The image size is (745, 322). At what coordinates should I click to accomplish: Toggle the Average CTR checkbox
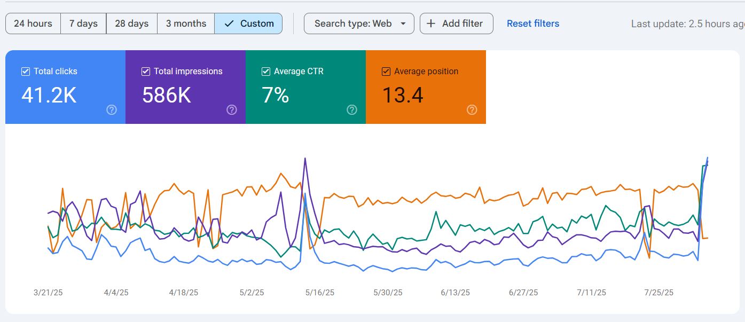266,72
